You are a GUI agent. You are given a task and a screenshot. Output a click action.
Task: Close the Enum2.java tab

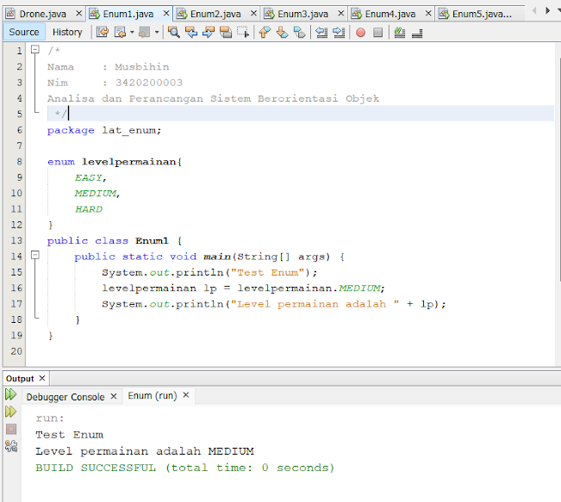coord(253,14)
